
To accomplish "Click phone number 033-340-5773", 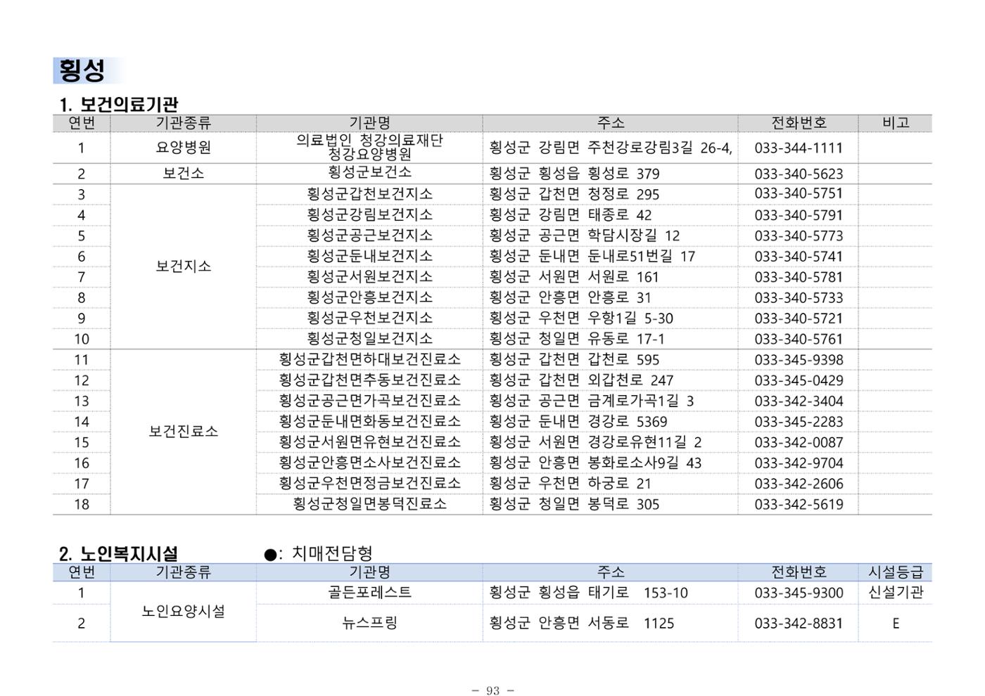I will pyautogui.click(x=799, y=236).
